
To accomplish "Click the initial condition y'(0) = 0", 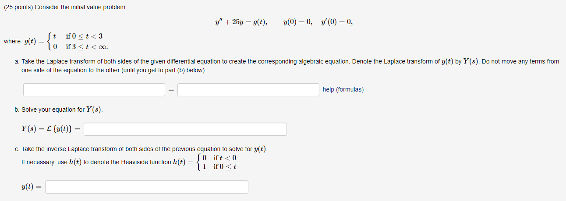I will point(336,22).
